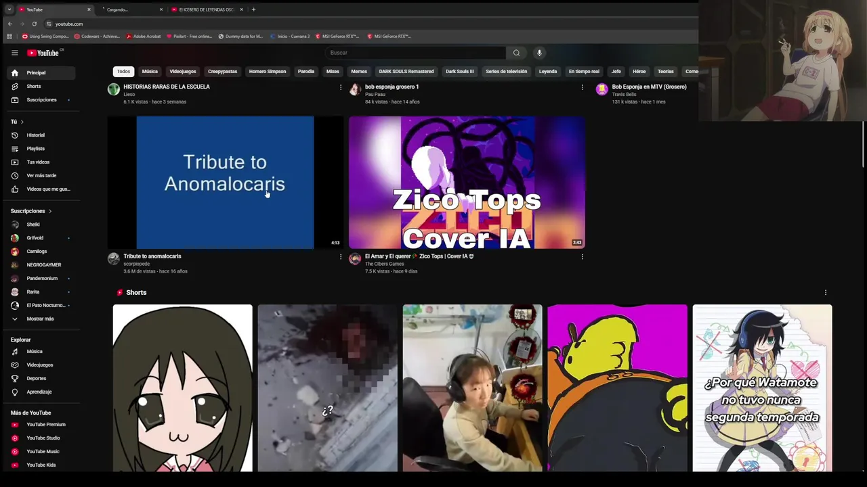Open Inicio - Cuevana 3 bookmark
867x487 pixels.
(x=289, y=37)
